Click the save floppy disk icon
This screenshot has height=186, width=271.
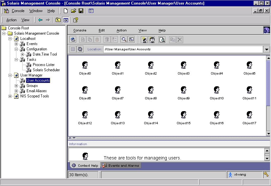(81, 11)
